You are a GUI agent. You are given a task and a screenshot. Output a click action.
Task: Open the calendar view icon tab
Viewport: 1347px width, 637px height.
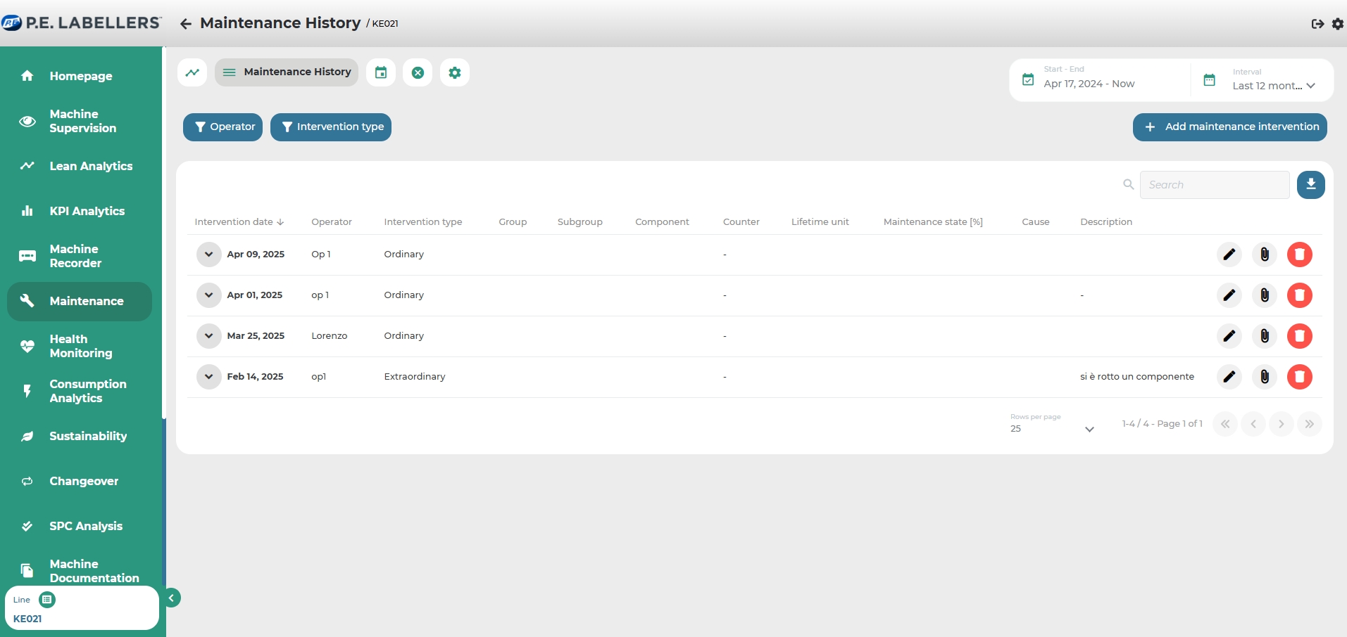click(381, 72)
